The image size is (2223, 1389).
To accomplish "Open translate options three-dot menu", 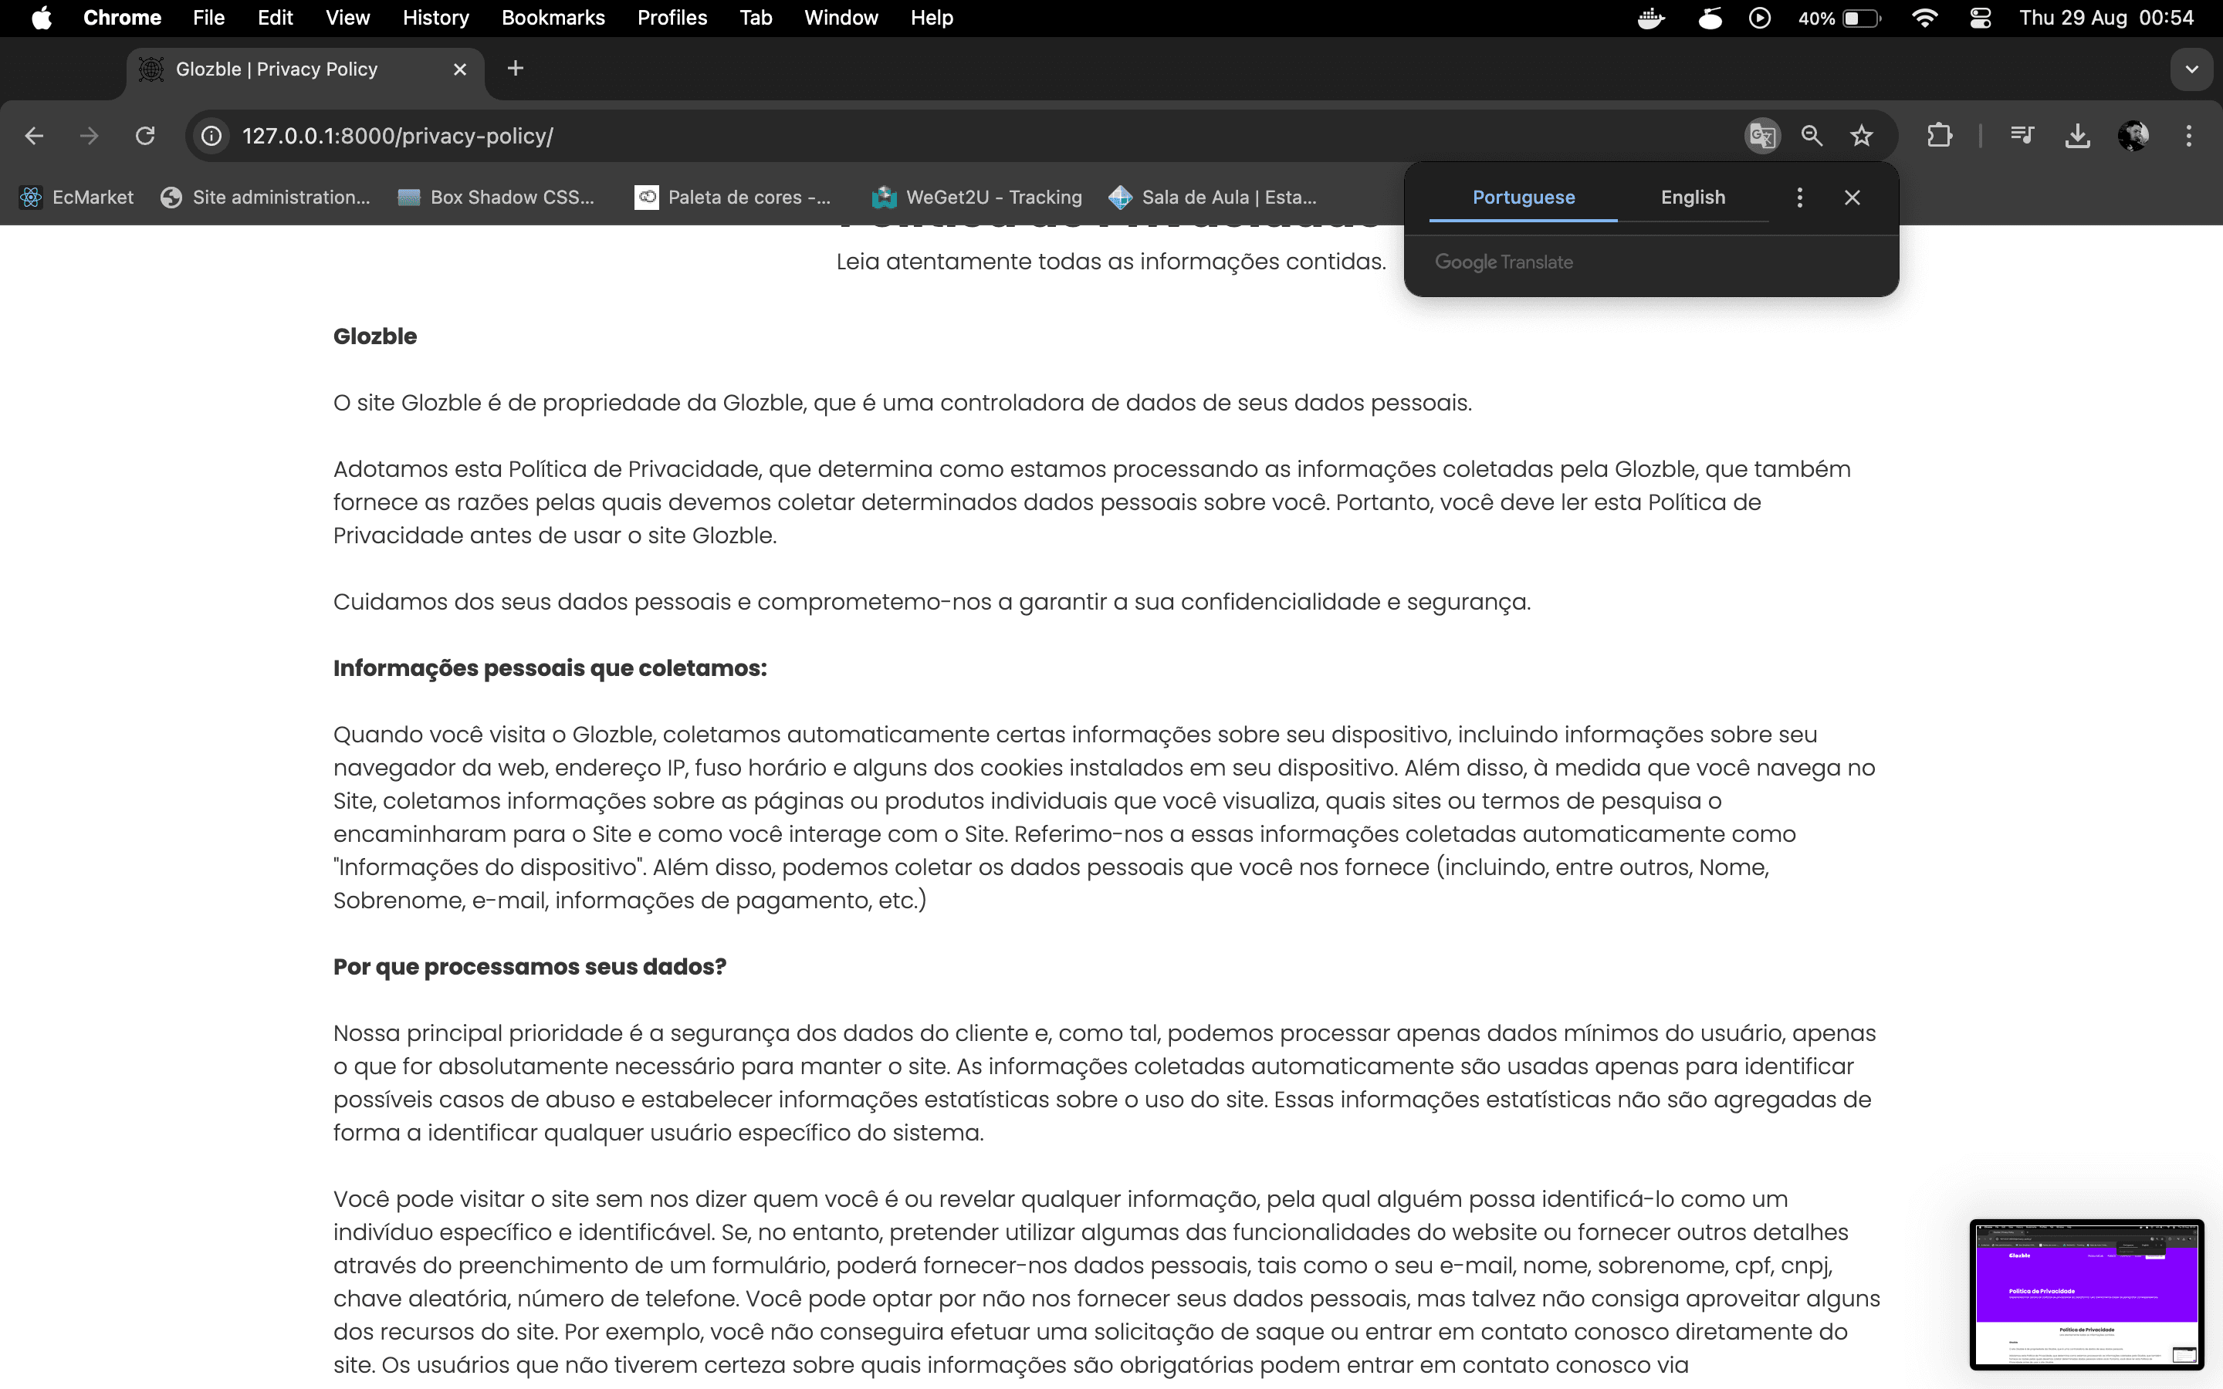I will pos(1799,198).
